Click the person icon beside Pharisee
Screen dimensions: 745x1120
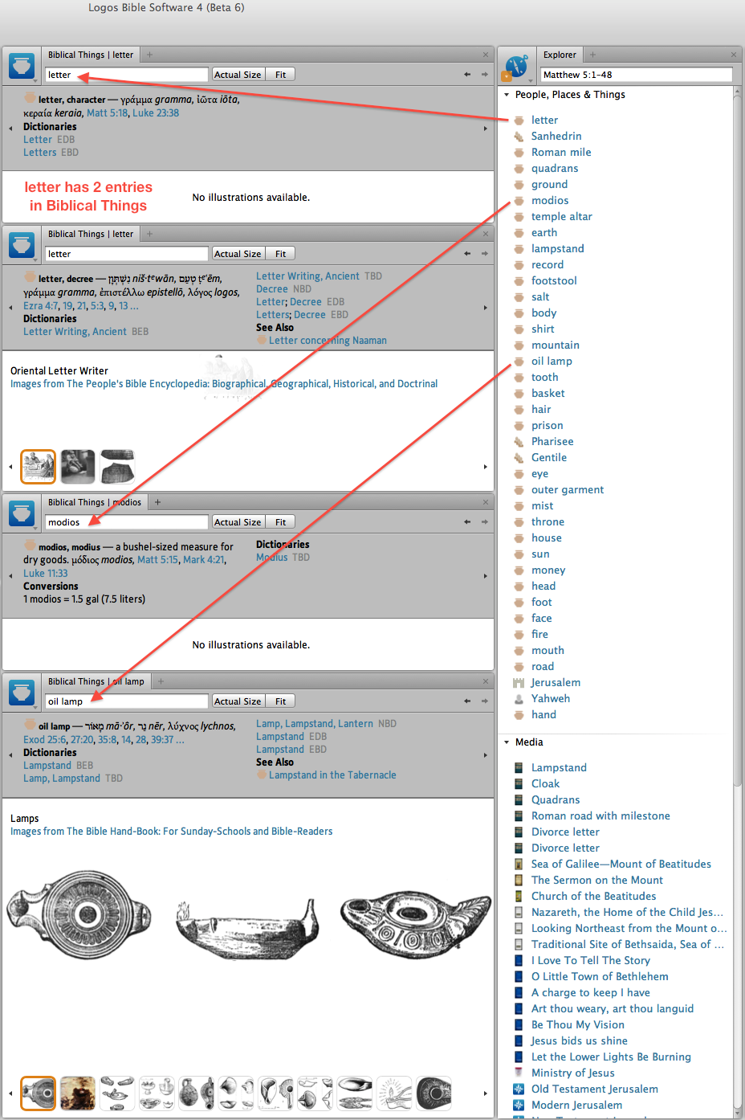pos(519,442)
